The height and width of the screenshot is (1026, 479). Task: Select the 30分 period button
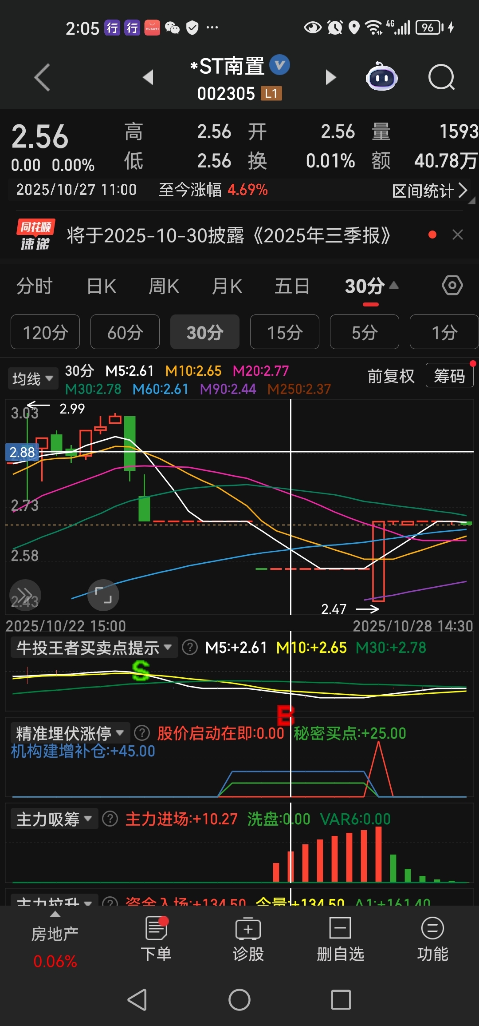pos(205,332)
